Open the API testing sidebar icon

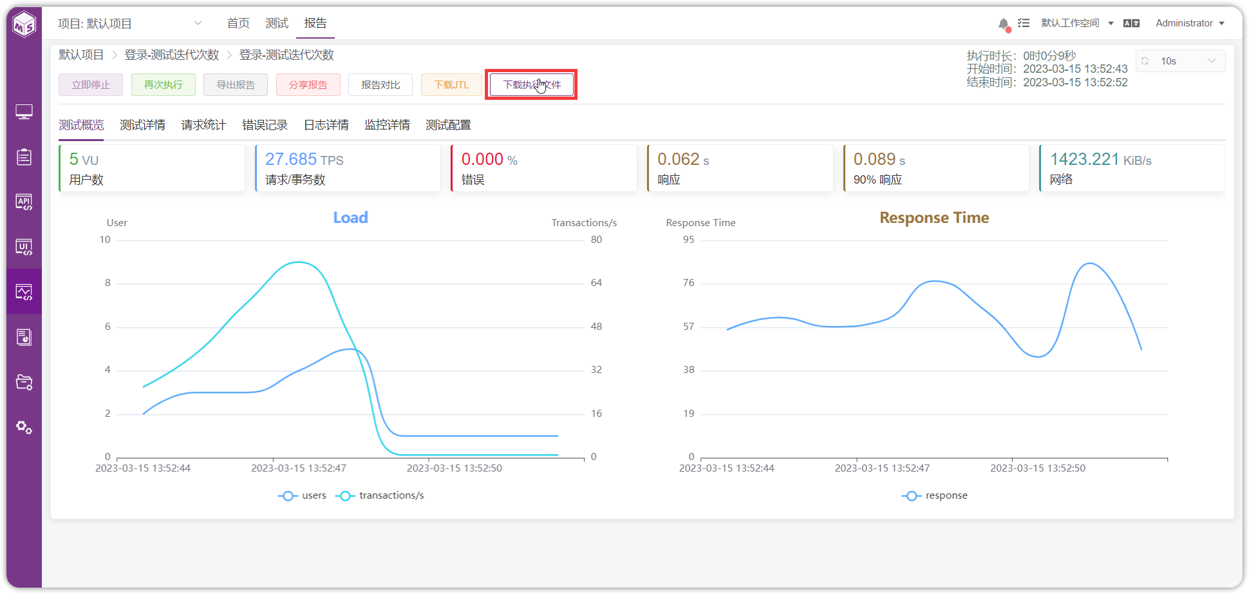coord(24,202)
